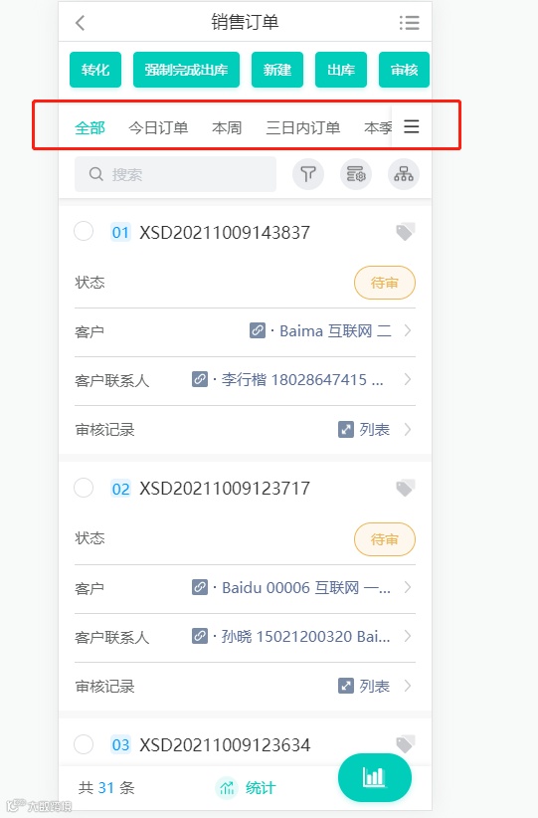Select order 01 radio circle
The width and height of the screenshot is (538, 818).
click(84, 231)
